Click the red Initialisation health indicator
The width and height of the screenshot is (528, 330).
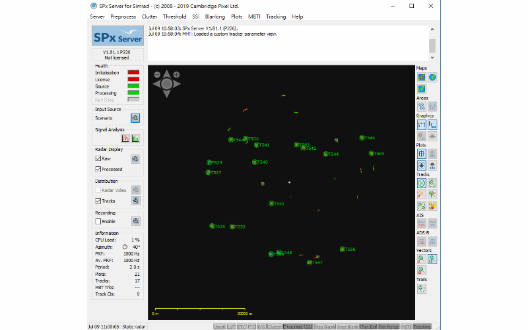133,73
